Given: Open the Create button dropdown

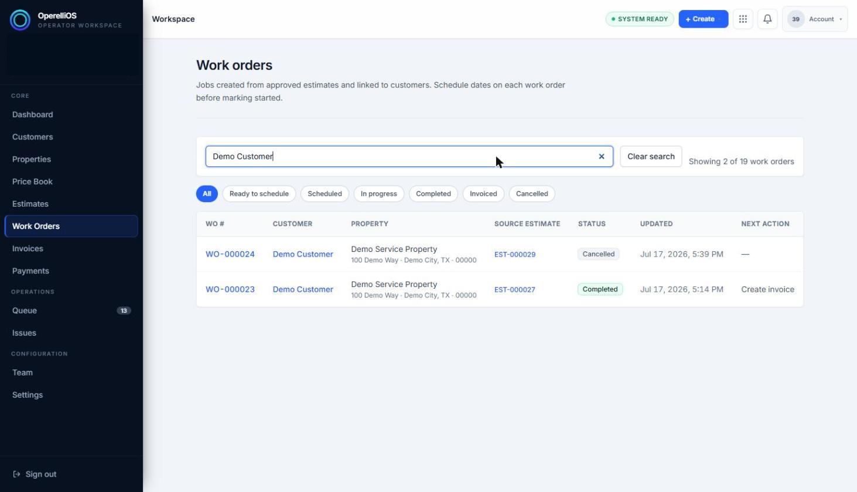Looking at the screenshot, I should point(703,19).
